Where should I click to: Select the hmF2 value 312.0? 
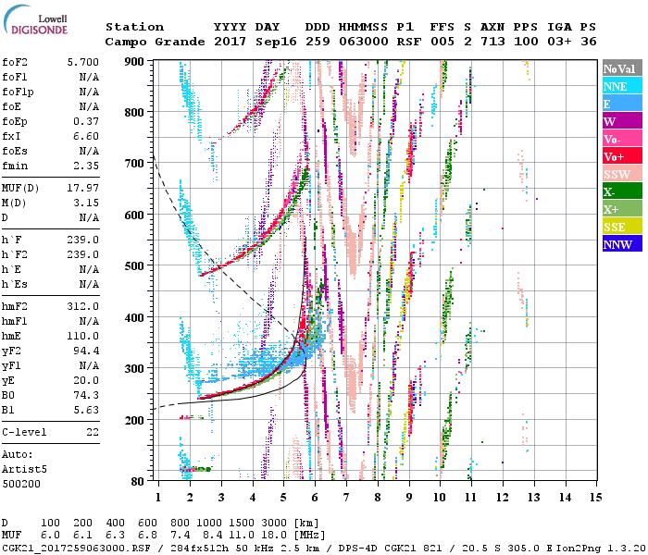pos(83,306)
